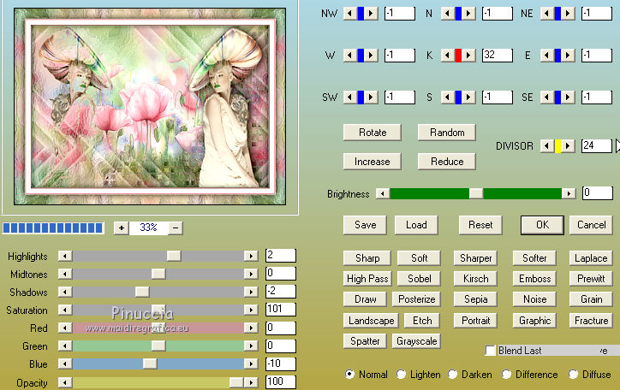Viewport: 620px width, 390px height.
Task: Apply the High Pass preset
Action: [367, 279]
